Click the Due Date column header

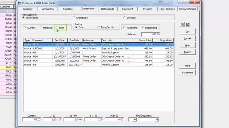point(75,40)
